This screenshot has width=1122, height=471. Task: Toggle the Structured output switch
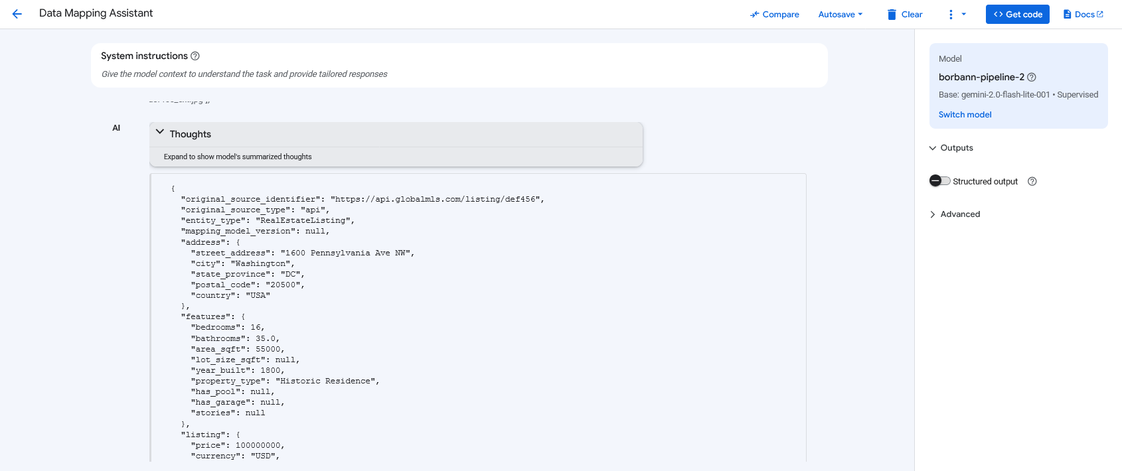939,181
